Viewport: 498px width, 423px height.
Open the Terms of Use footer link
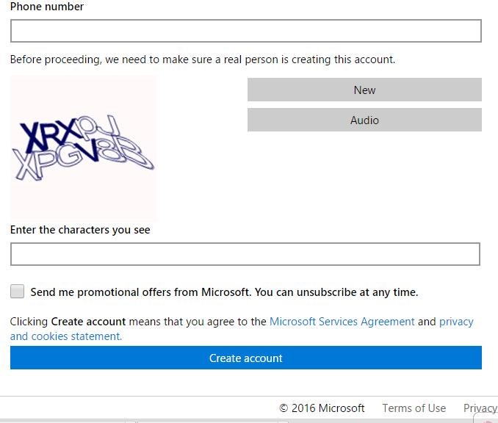pyautogui.click(x=414, y=408)
